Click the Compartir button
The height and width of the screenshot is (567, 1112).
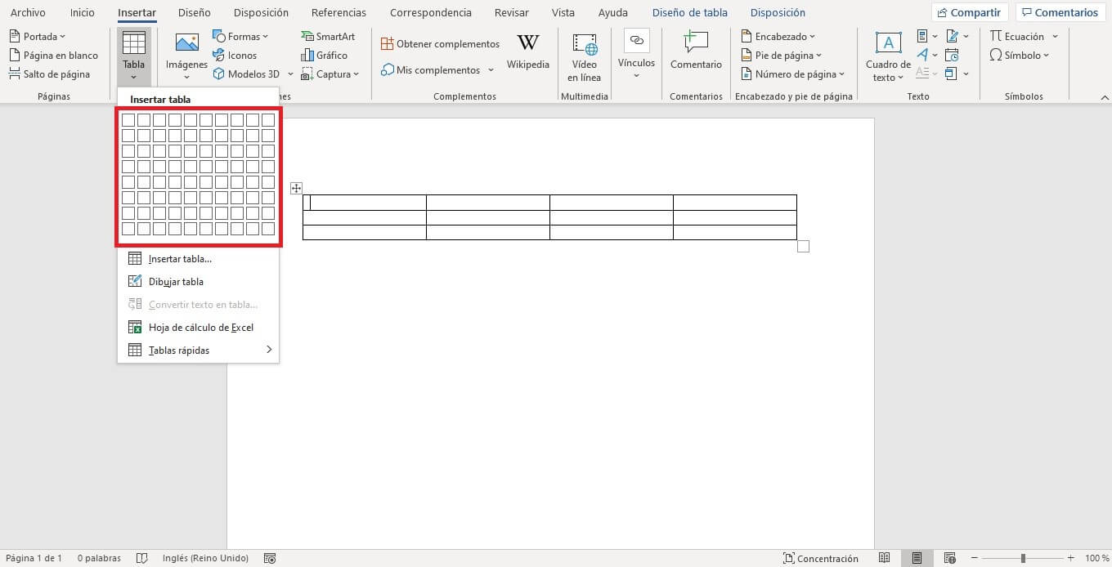pyautogui.click(x=969, y=12)
